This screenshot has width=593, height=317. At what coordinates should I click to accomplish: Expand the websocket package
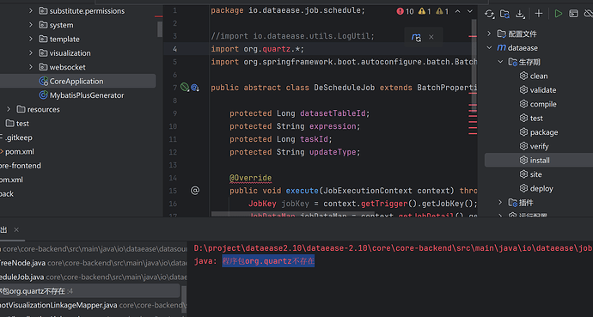point(31,67)
